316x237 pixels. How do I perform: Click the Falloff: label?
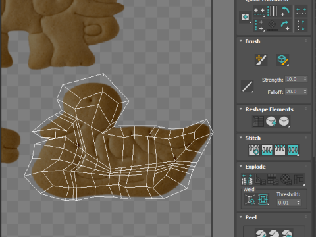coord(275,92)
